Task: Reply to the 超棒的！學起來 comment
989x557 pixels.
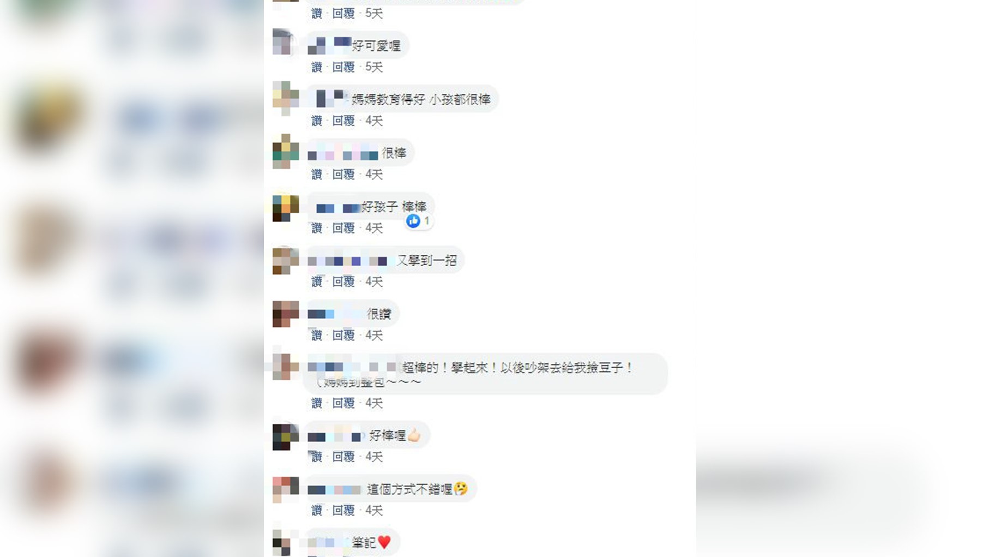Action: [x=343, y=403]
